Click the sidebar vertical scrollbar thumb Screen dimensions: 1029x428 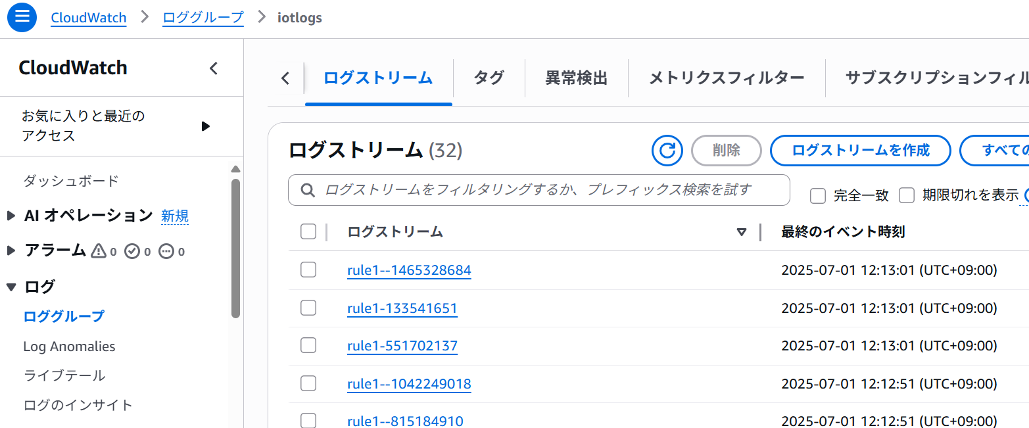click(x=236, y=248)
